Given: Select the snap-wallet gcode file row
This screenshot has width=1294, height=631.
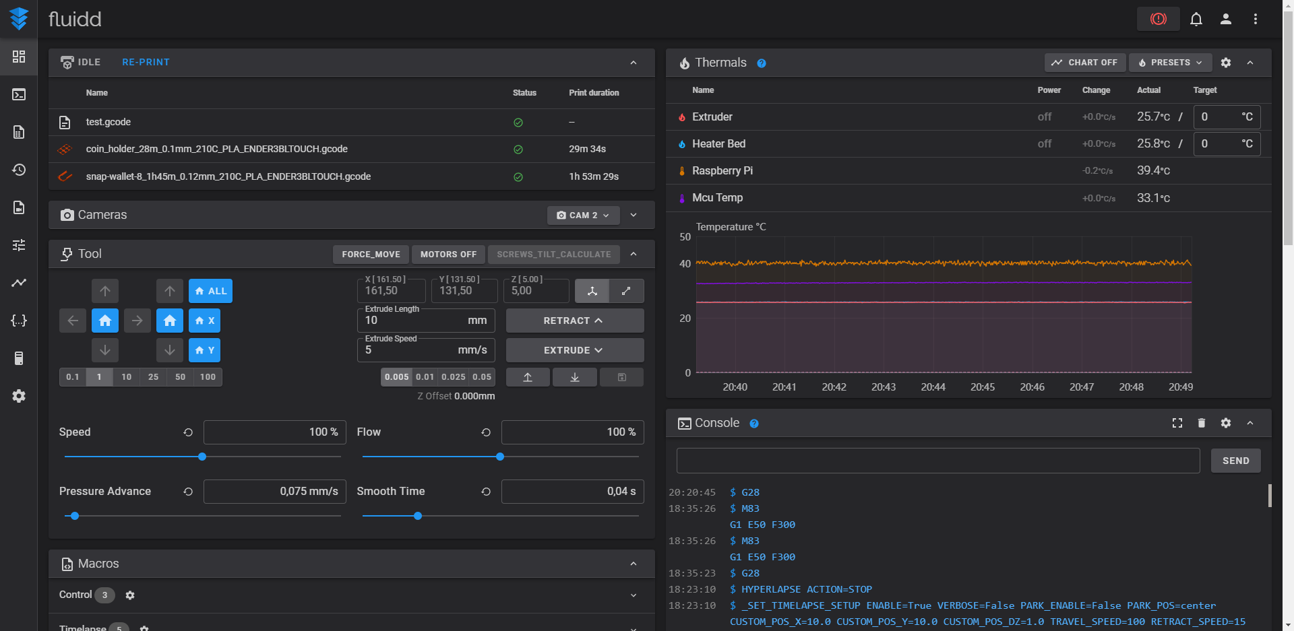Looking at the screenshot, I should click(228, 176).
